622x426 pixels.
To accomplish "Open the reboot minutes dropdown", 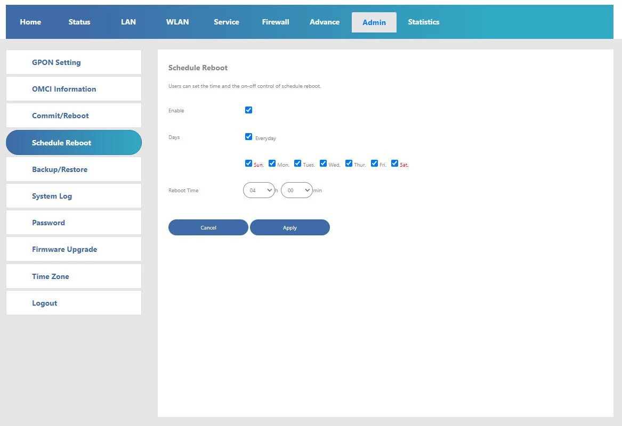I will pos(296,190).
